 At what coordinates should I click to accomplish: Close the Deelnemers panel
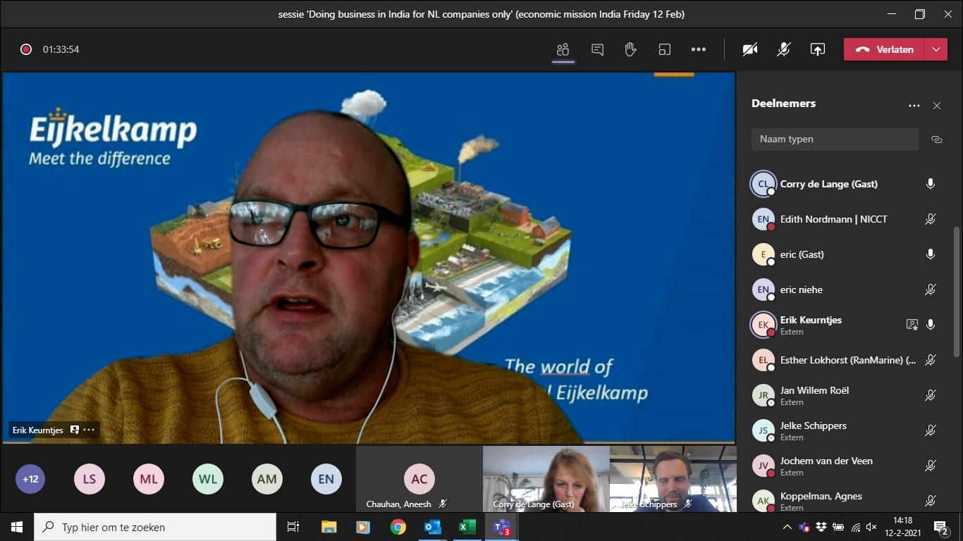click(x=936, y=106)
